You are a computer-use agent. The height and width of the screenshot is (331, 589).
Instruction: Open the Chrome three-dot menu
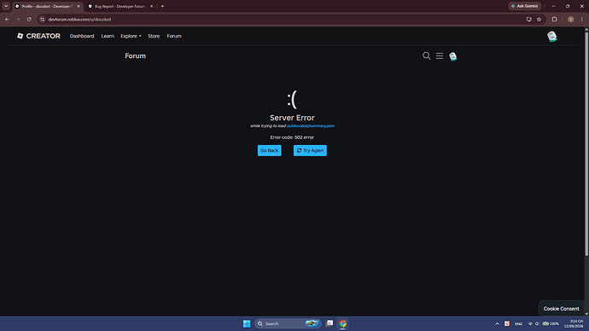[582, 19]
